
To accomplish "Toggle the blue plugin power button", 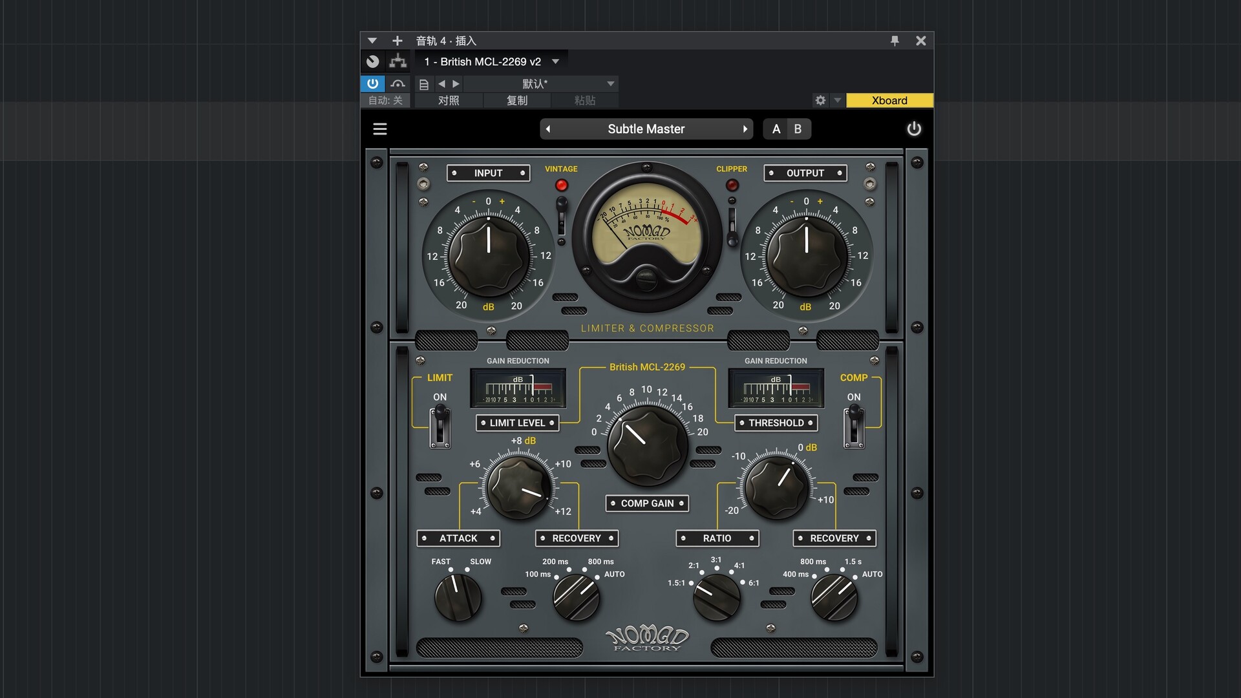I will coord(373,83).
